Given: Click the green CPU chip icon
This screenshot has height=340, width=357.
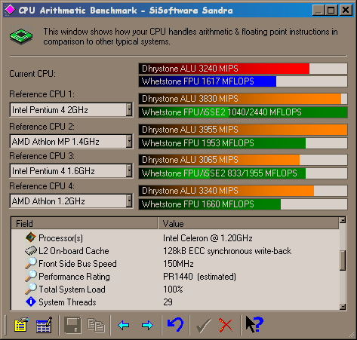Looking at the screenshot, I should pyautogui.click(x=21, y=35).
